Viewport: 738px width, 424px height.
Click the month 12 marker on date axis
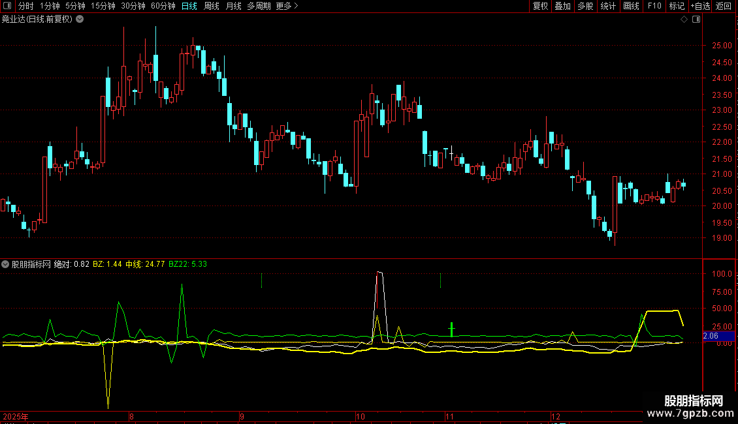(556, 416)
